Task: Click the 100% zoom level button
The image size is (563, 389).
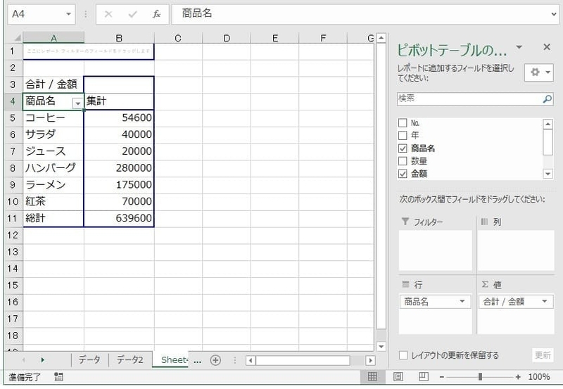Action: click(x=539, y=377)
